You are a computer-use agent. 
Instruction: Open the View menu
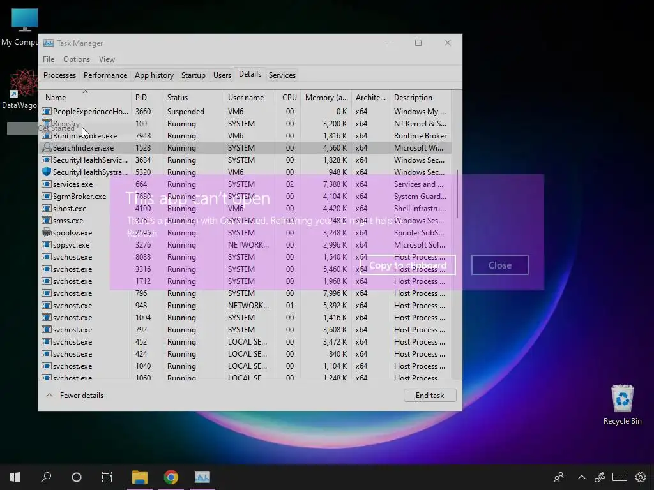[107, 59]
